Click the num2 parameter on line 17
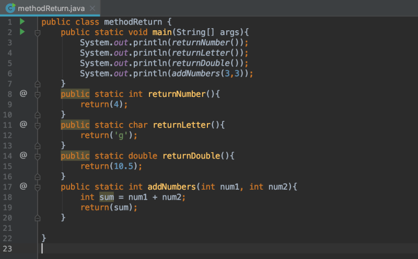418x259 pixels. coord(278,187)
